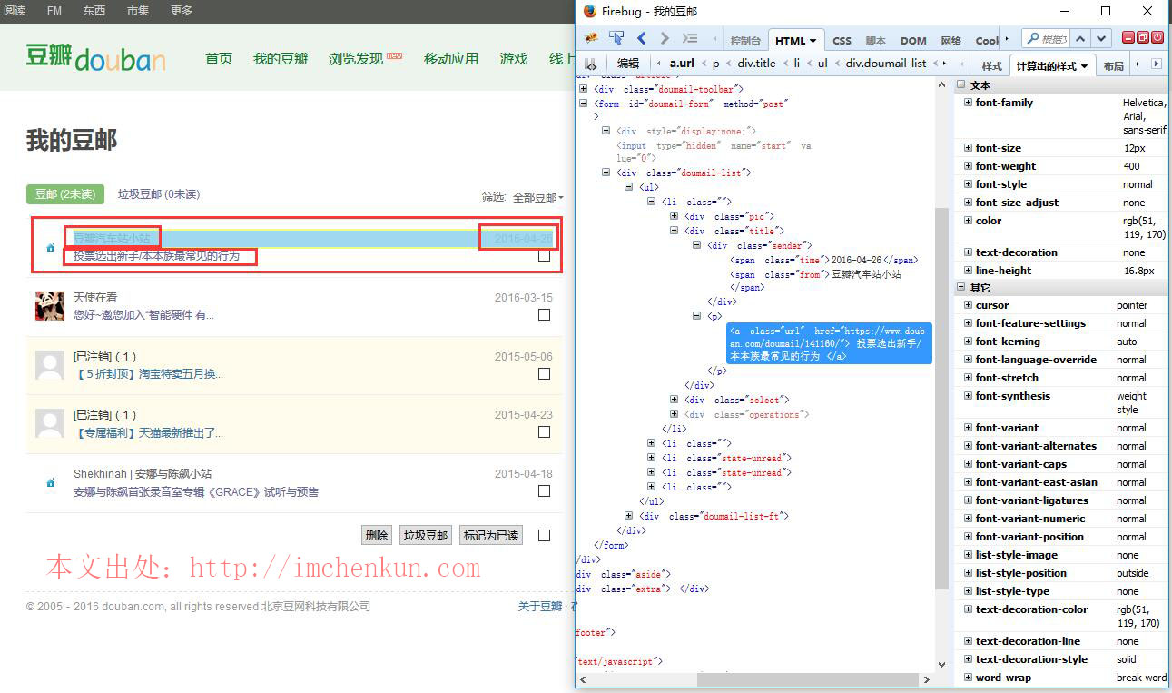Jump to previous search result up arrow
The width and height of the screenshot is (1172, 693).
click(1080, 38)
